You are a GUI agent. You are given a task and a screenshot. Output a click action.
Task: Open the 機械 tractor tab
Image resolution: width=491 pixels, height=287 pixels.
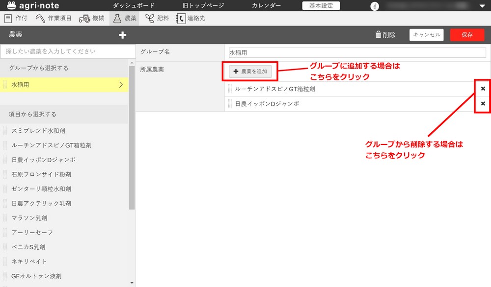pos(91,18)
